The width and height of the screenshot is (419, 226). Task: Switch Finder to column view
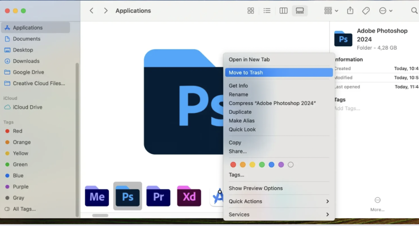pos(283,11)
